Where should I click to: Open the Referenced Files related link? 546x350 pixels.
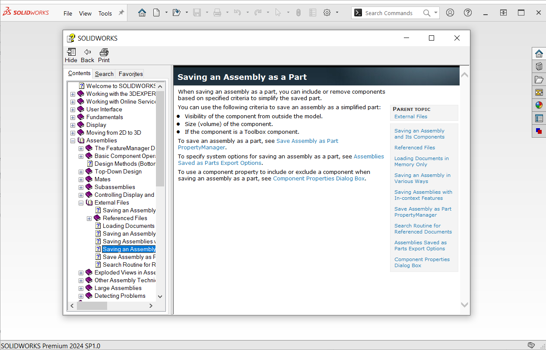pyautogui.click(x=414, y=147)
